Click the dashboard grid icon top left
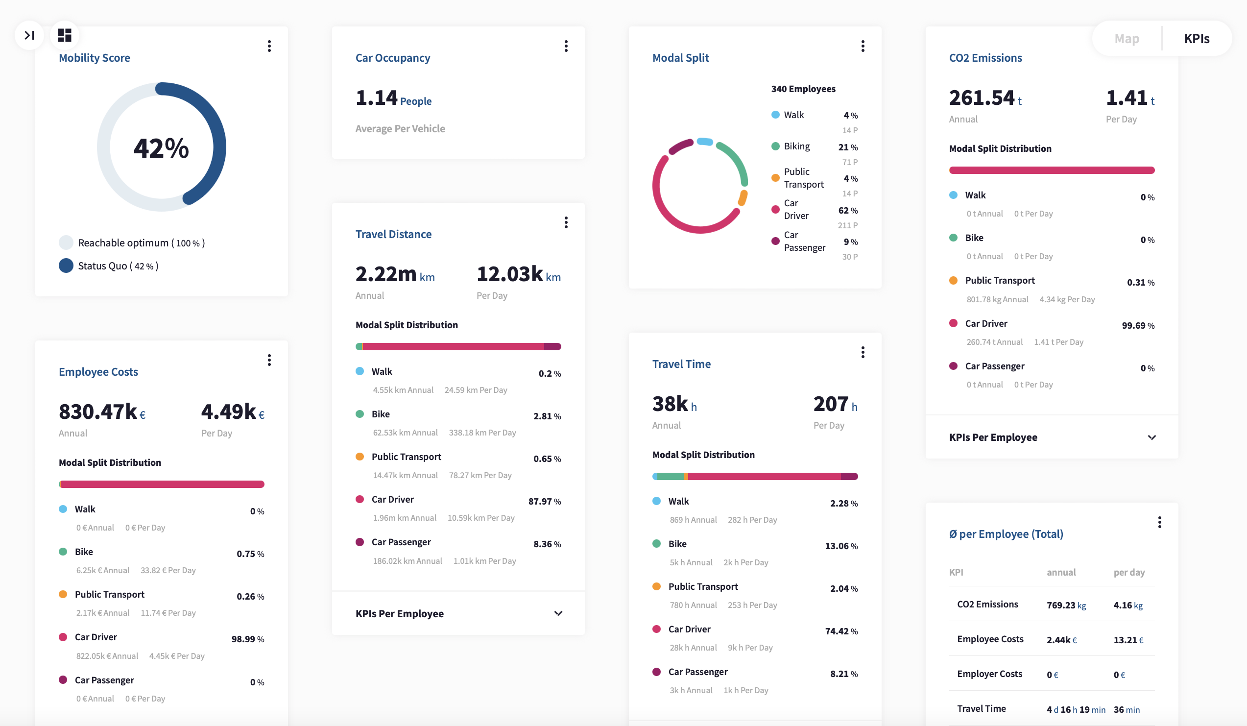This screenshot has height=726, width=1247. 65,35
